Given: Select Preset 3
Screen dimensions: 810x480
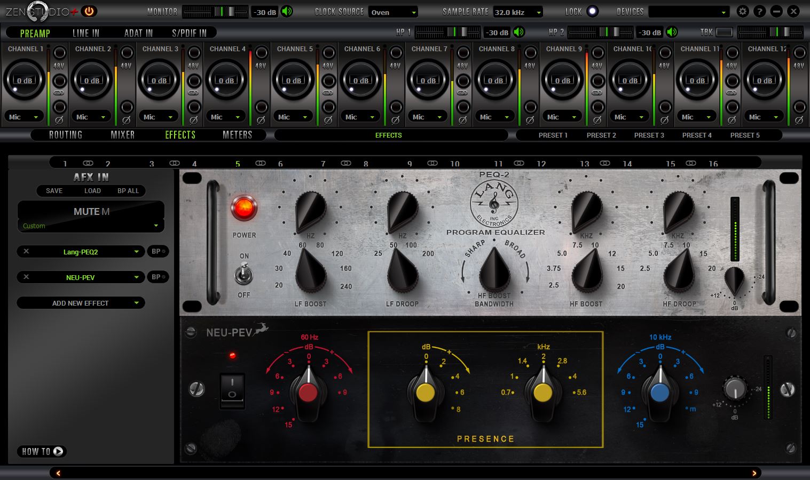Looking at the screenshot, I should [x=649, y=135].
